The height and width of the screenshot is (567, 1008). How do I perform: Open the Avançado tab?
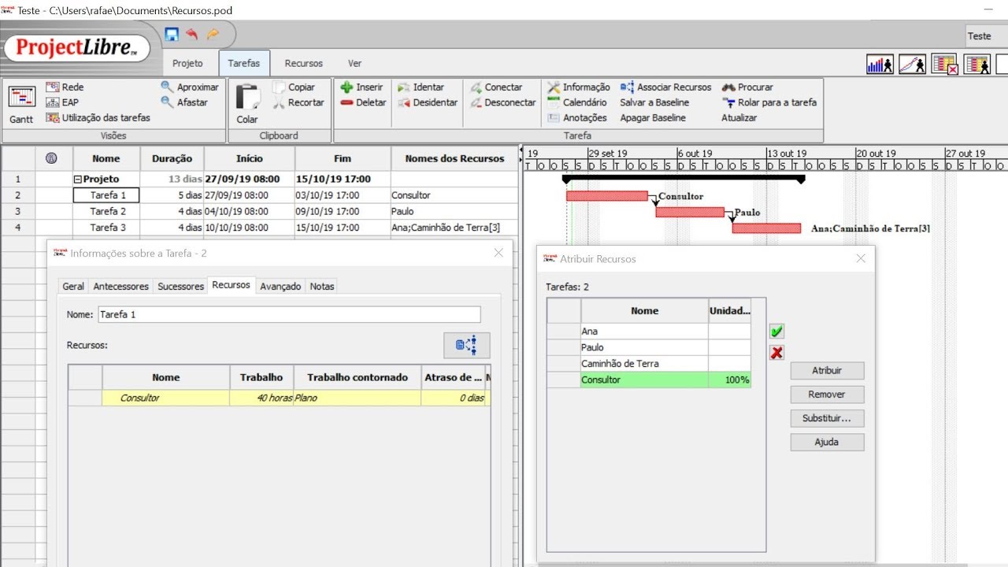click(x=280, y=286)
